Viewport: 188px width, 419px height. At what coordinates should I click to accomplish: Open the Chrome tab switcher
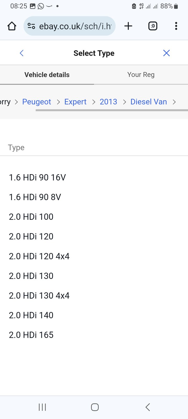[x=153, y=26]
